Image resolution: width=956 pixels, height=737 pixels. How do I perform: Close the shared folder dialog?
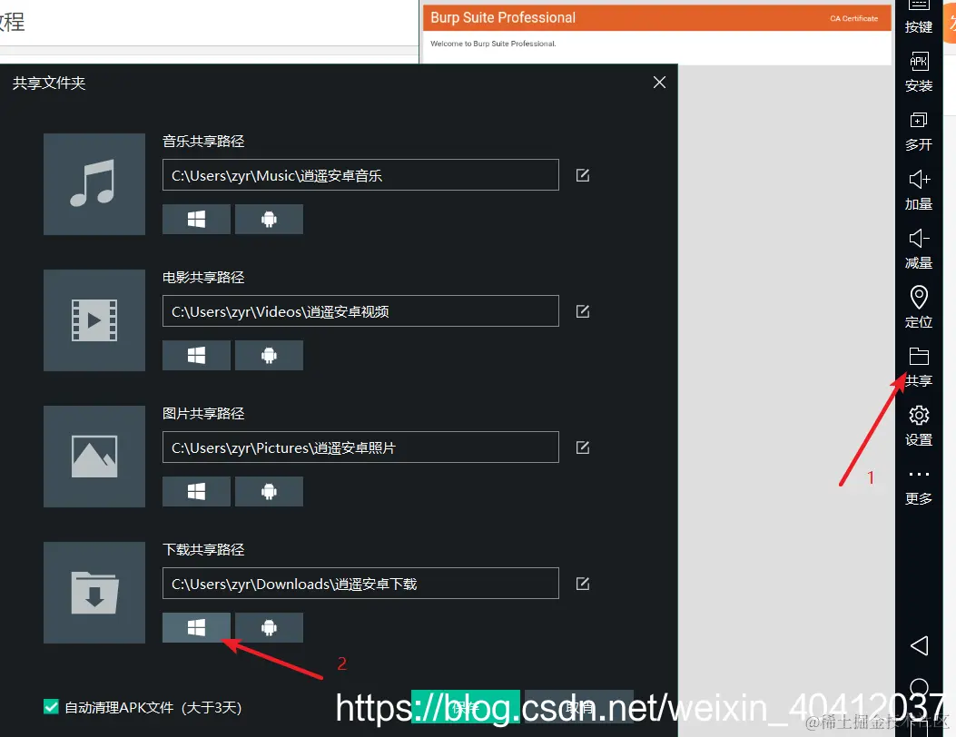(x=659, y=82)
